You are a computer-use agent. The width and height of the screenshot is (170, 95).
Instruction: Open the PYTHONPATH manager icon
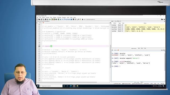click(x=80, y=19)
